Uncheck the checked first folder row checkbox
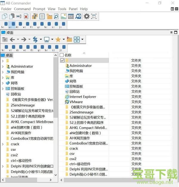This screenshot has height=187, width=179. pyautogui.click(x=62, y=60)
